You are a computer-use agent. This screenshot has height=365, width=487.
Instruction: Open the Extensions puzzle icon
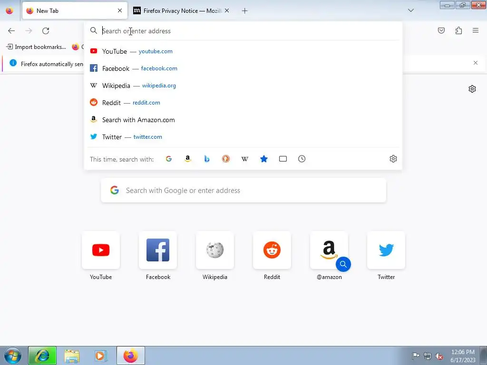pos(458,30)
